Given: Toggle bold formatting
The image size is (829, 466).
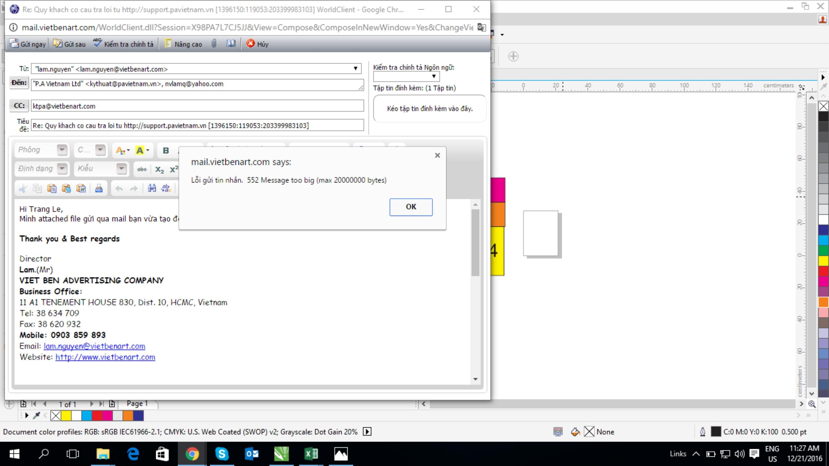Looking at the screenshot, I should (x=166, y=150).
